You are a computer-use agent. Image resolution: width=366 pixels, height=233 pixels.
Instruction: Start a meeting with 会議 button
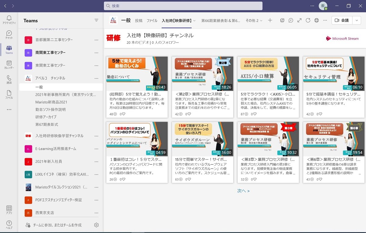point(342,20)
